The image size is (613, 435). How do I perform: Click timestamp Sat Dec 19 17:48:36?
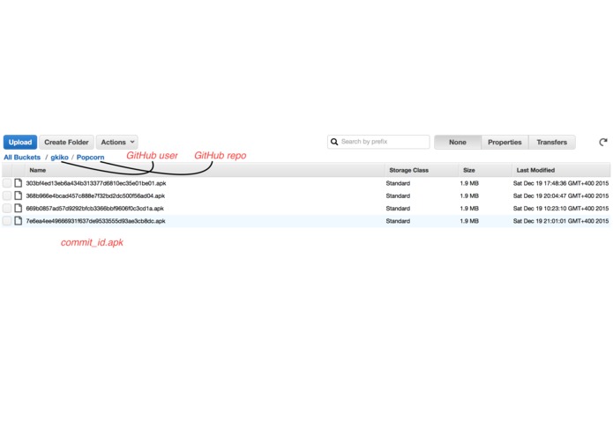pos(561,183)
